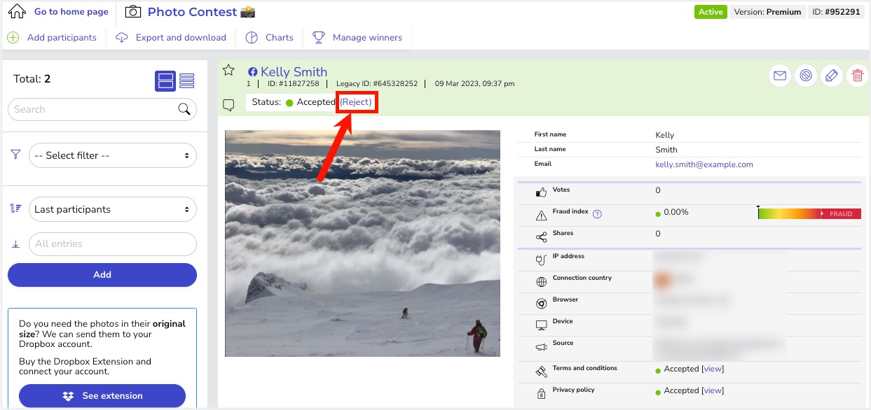
Task: Click the green Active status badge
Action: coord(711,12)
